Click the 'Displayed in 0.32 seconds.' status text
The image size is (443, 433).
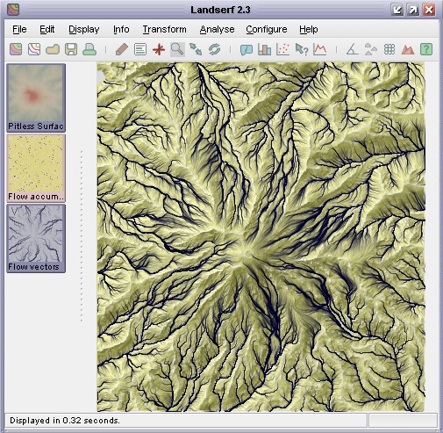tap(65, 421)
